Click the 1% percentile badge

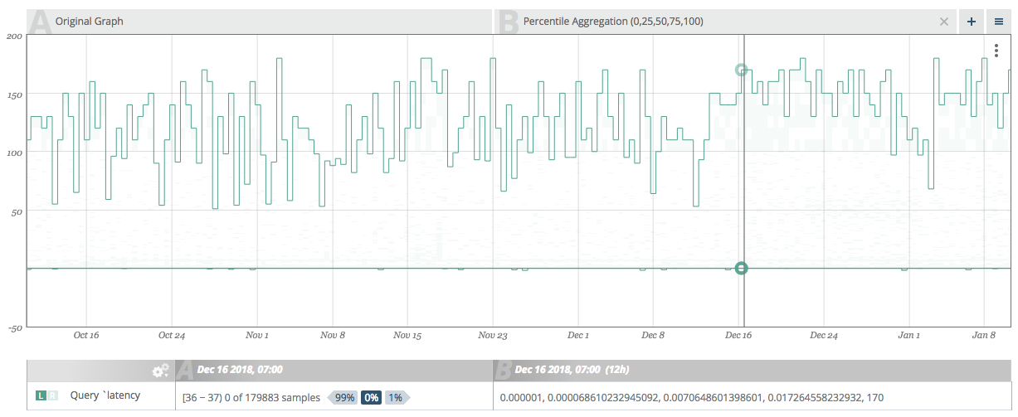[x=395, y=398]
